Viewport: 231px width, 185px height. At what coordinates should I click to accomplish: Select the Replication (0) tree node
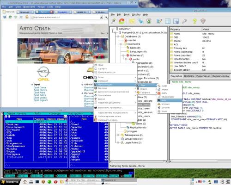tap(138, 128)
